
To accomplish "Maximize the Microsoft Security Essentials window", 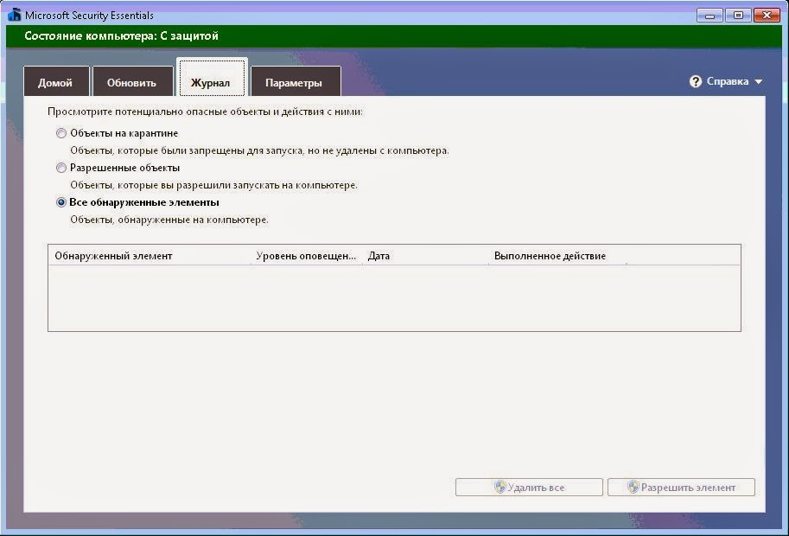I will point(738,15).
